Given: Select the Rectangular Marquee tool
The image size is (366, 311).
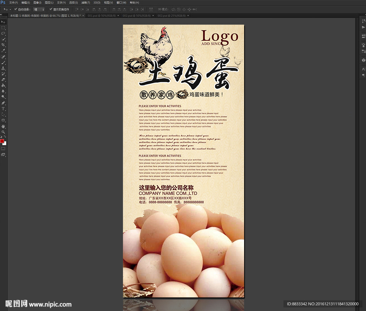Looking at the screenshot, I should [3, 28].
